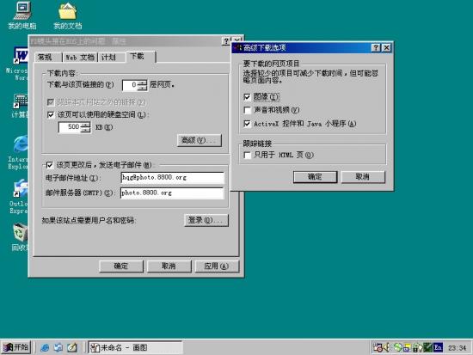Toggle the 图像 checkbox

pyautogui.click(x=247, y=97)
